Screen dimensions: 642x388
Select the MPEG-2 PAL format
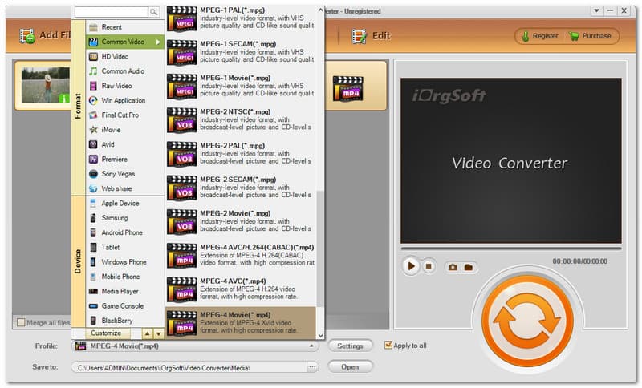[241, 154]
